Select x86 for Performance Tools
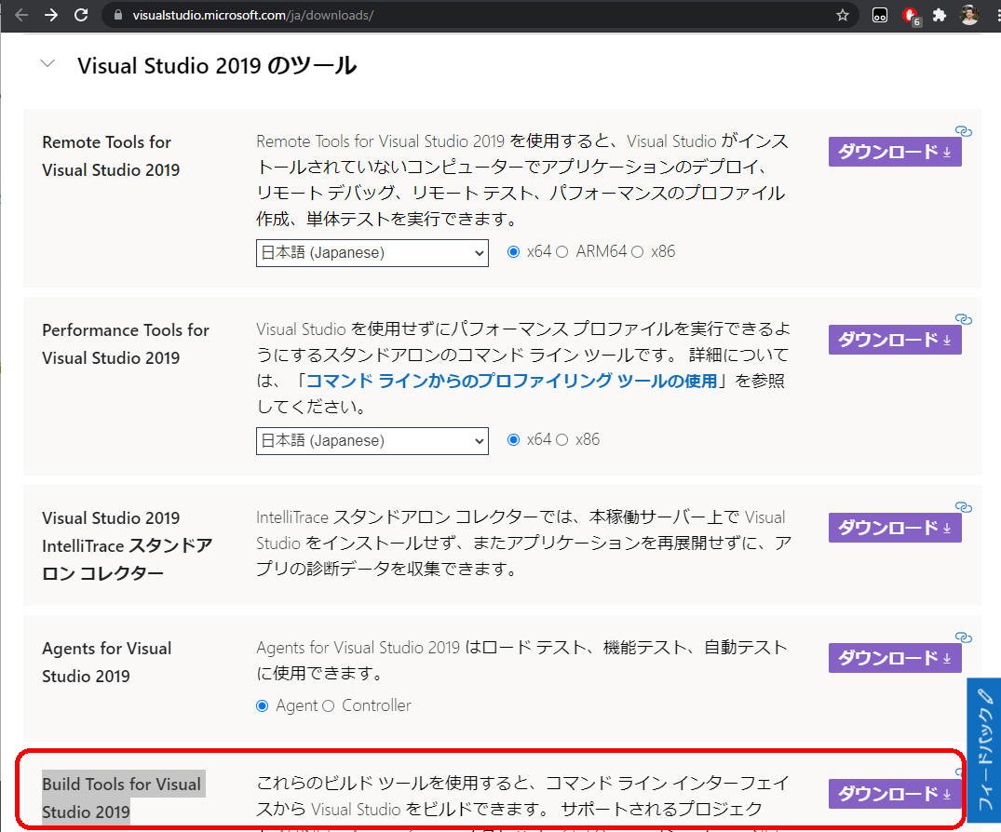 pyautogui.click(x=561, y=439)
